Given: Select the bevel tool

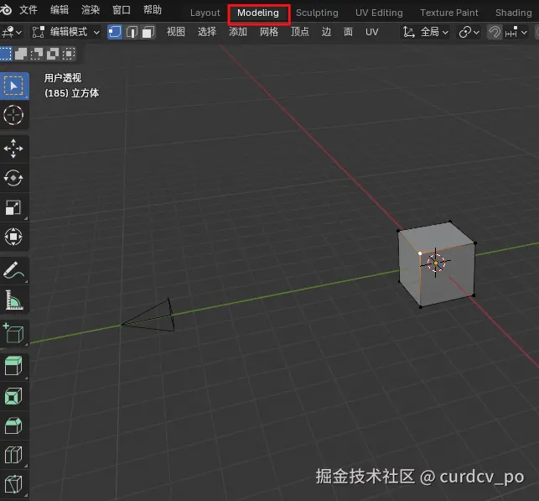Looking at the screenshot, I should pyautogui.click(x=13, y=425).
